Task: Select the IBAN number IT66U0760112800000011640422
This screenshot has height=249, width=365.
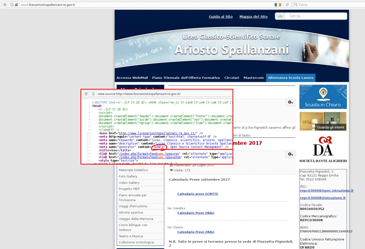Action: (326, 231)
